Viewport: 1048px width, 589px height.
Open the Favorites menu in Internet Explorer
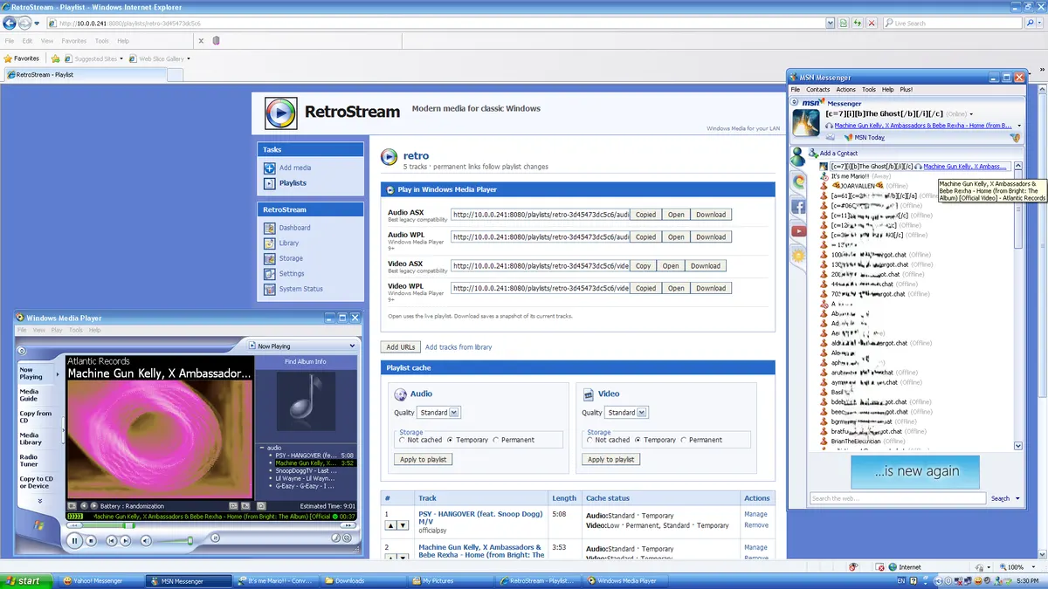74,41
